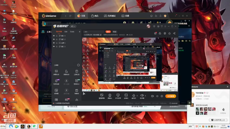The height and width of the screenshot is (129, 230).
Task: Open the orange stream companion taskbar icon
Action: (x=41, y=126)
